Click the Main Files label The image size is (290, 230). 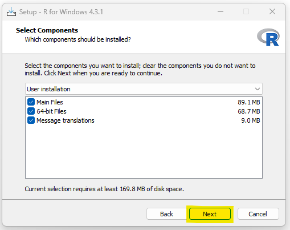tap(50, 102)
